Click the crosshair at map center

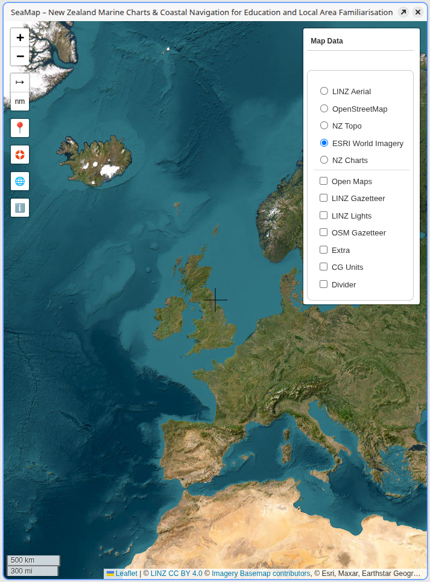[215, 300]
